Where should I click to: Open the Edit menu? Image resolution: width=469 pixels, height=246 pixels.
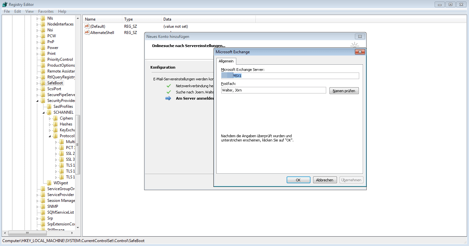click(18, 11)
